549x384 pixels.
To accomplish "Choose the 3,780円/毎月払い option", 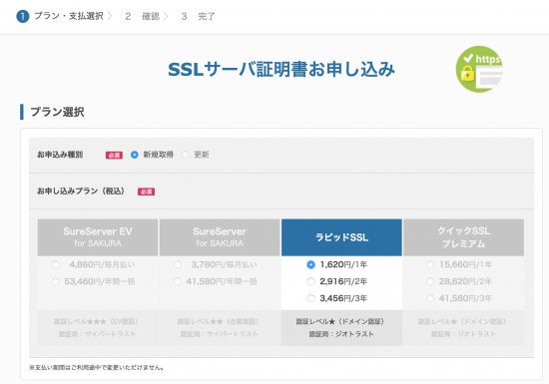I will click(178, 264).
